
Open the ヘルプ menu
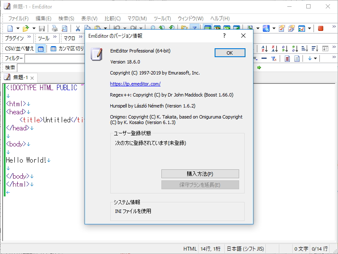[x=220, y=19]
